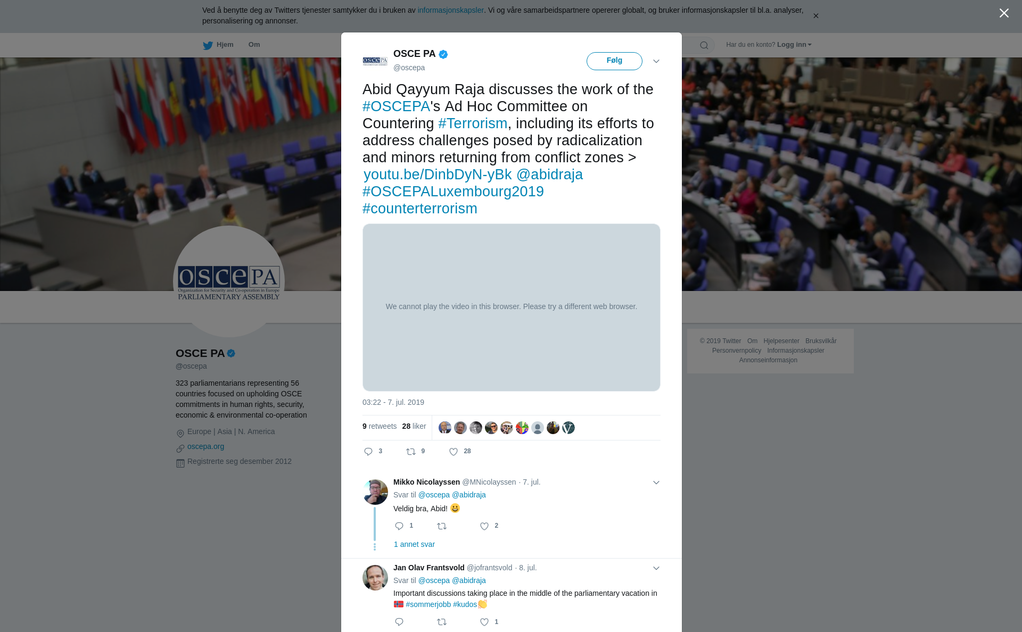Retweet the OSCE PA tweet with 9 retweets
Viewport: 1022px width, 632px height.
tap(411, 452)
